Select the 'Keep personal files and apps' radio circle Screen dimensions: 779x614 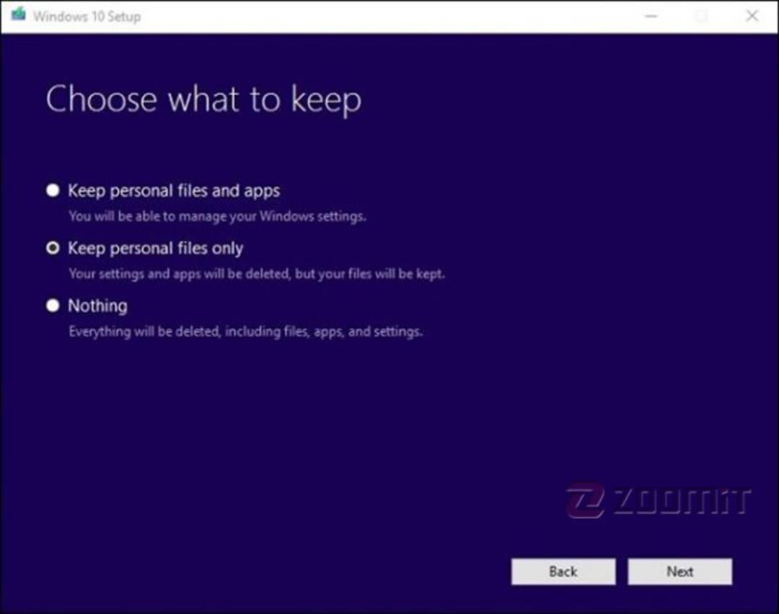[53, 190]
